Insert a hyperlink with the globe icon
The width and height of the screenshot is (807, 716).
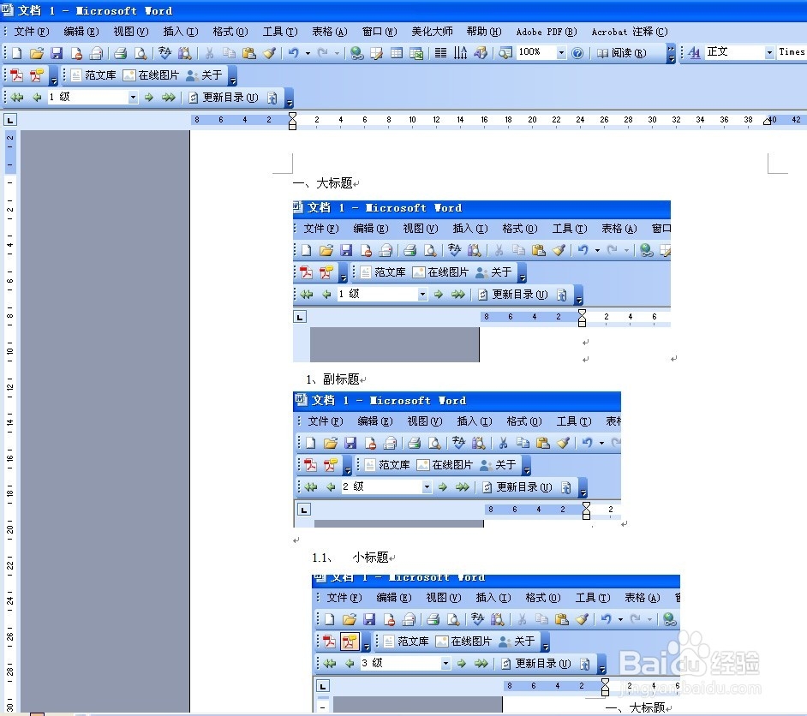[356, 53]
